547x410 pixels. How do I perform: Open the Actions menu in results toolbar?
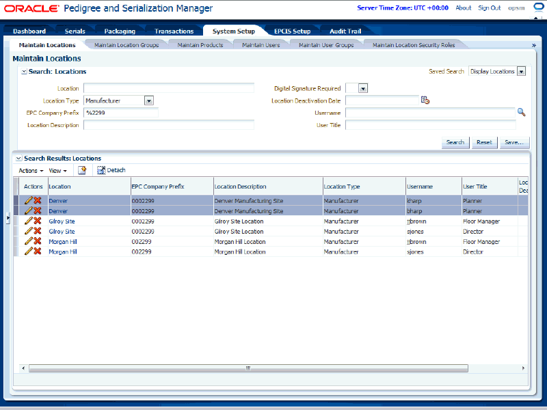(x=31, y=170)
